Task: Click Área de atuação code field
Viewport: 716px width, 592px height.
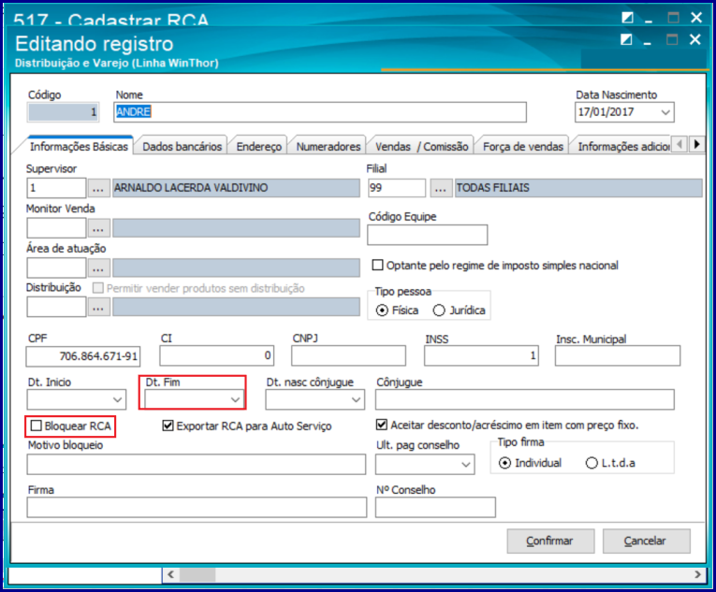Action: (56, 267)
